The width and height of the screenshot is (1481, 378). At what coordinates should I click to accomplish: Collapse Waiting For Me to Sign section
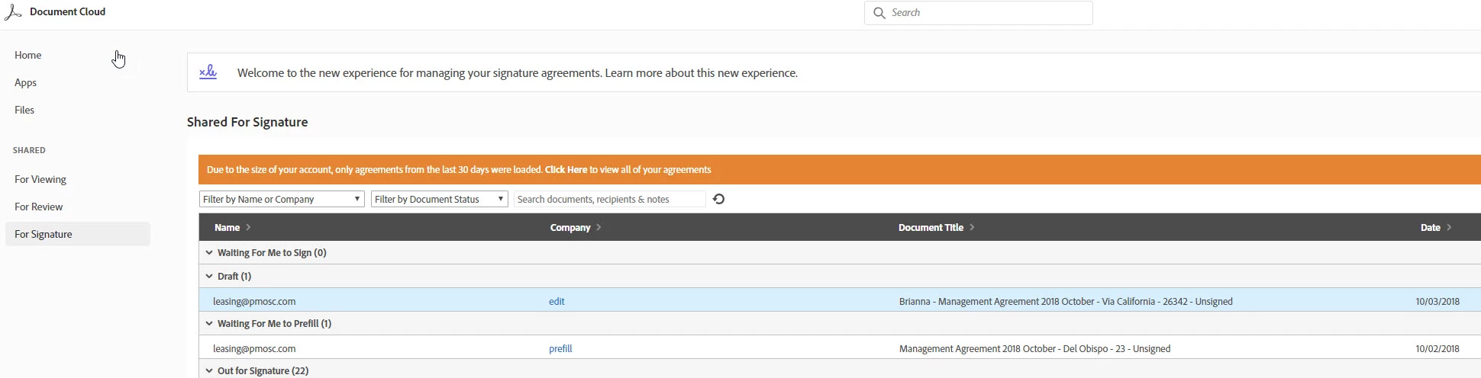209,252
